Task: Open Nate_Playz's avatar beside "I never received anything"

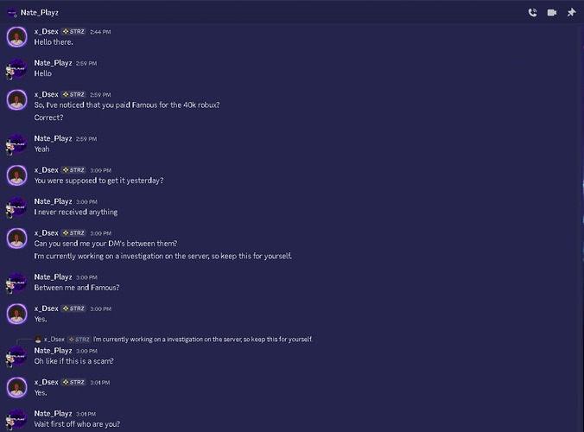Action: (16, 206)
